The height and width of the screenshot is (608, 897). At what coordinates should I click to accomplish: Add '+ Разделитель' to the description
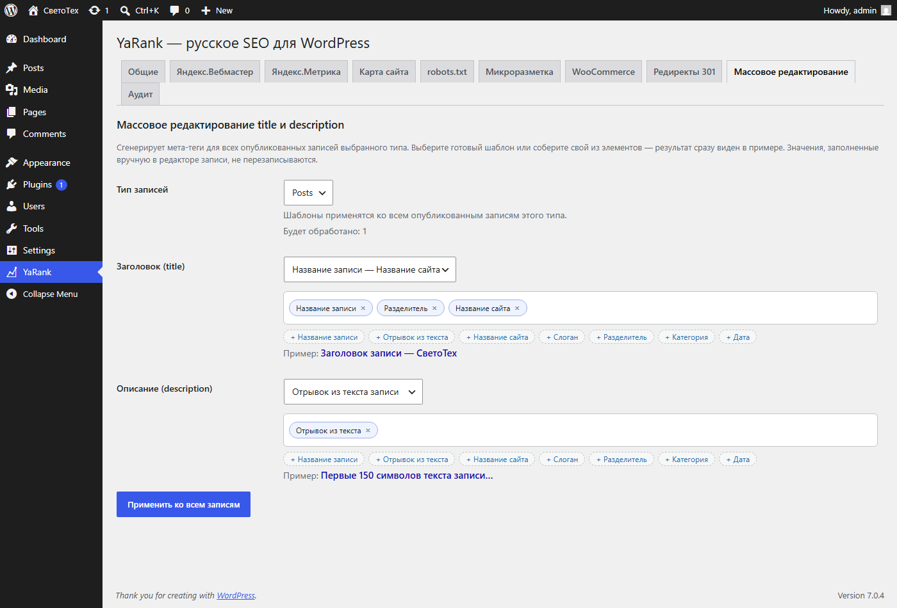tap(621, 459)
